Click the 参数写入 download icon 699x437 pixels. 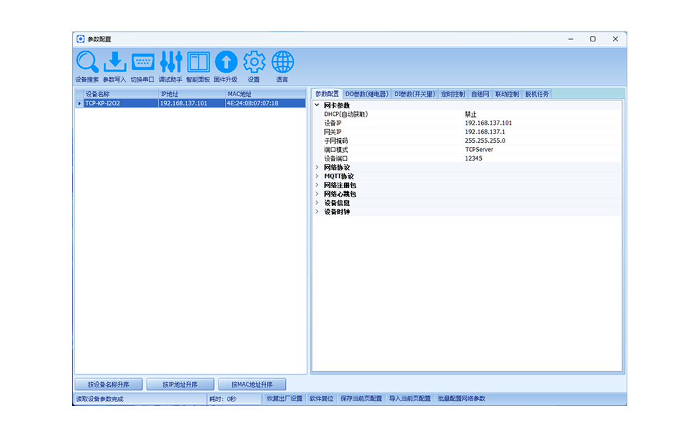coord(114,62)
